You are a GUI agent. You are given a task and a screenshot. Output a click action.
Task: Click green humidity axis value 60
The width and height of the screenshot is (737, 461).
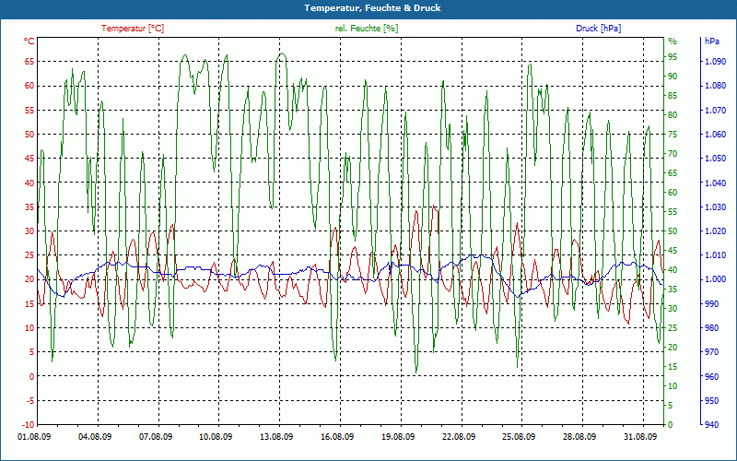point(673,193)
